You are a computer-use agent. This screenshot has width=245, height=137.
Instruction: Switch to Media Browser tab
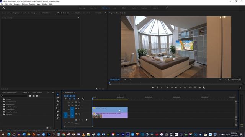point(37,92)
